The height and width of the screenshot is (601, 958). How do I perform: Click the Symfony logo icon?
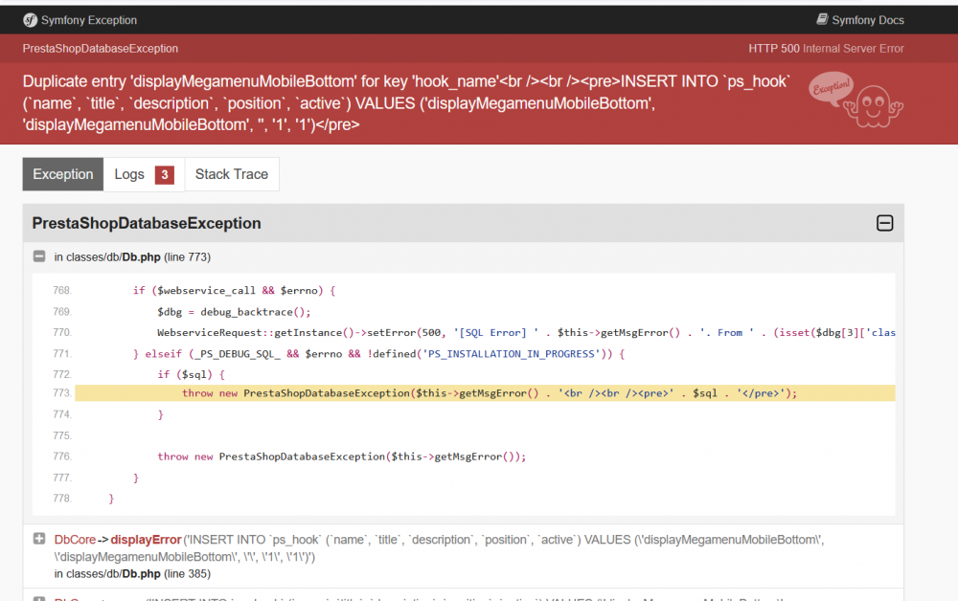point(30,20)
